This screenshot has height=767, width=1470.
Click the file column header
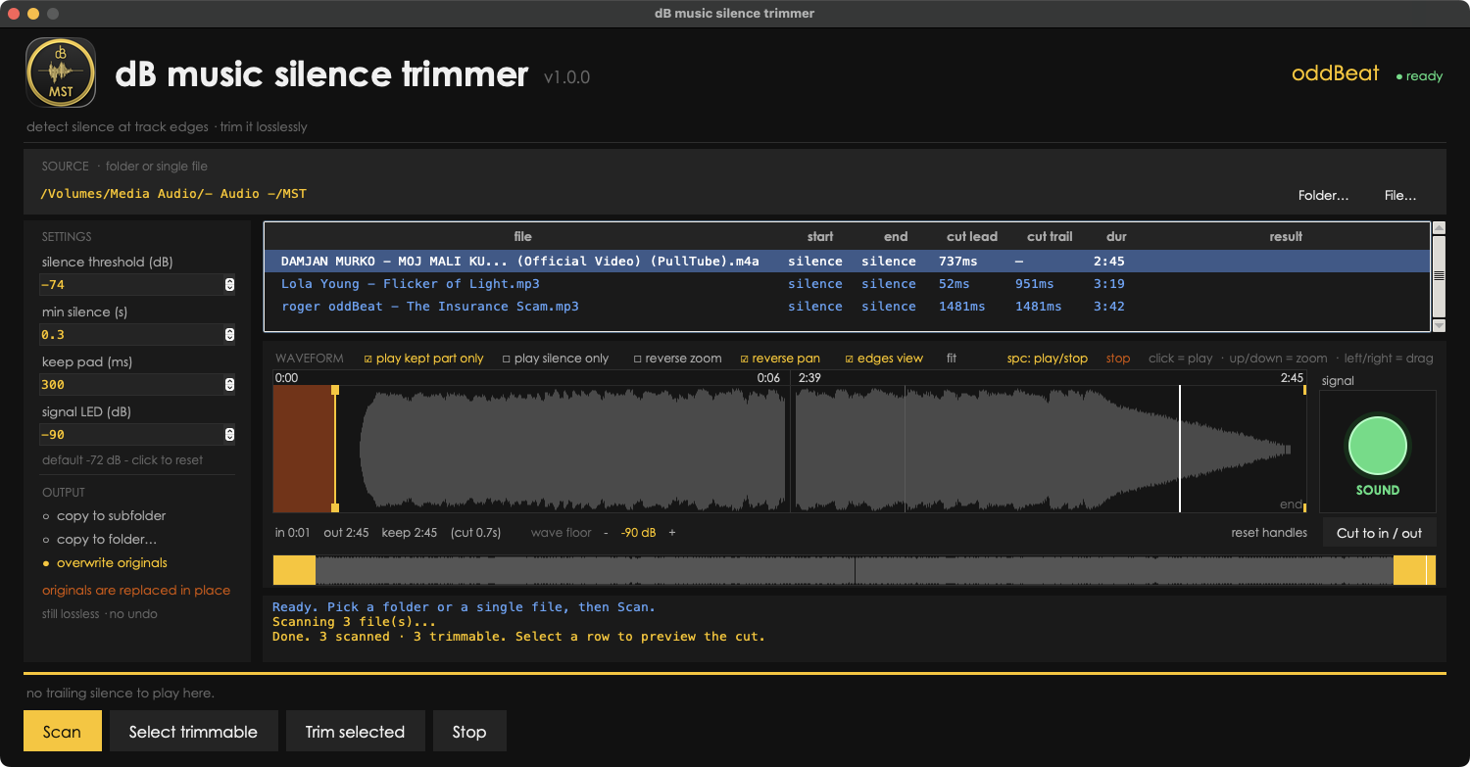point(523,237)
